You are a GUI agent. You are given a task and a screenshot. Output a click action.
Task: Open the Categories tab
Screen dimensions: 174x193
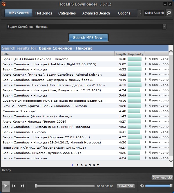(x=67, y=13)
